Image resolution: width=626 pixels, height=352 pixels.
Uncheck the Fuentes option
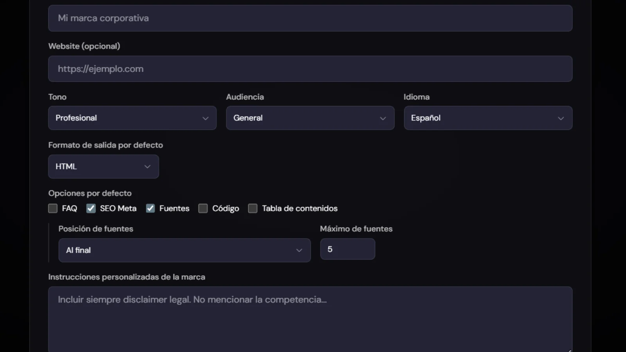150,208
